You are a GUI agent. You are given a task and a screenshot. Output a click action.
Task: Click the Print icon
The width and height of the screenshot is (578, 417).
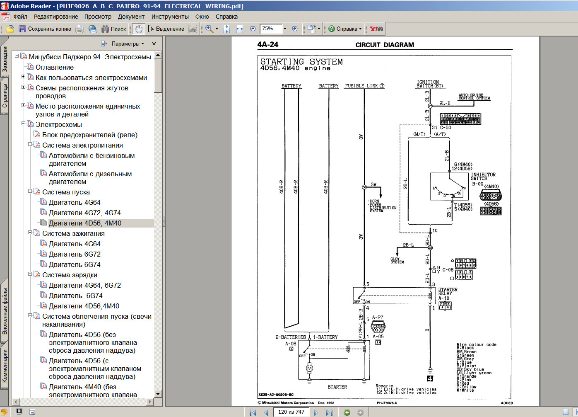click(x=79, y=29)
